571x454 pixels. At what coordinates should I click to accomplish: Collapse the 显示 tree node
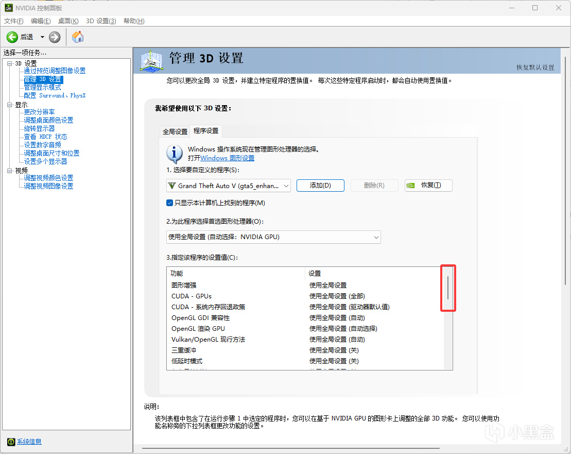coord(9,105)
